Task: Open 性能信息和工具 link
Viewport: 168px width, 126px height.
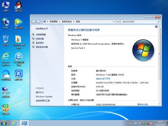Action: point(43,101)
